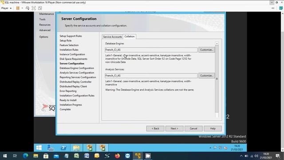The image size is (284, 160).
Task: Open host File Explorer from taskbar
Action: [35, 156]
